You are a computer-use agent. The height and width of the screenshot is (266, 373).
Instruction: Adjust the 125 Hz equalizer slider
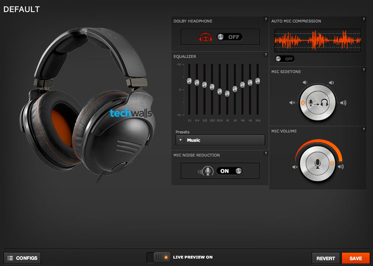point(204,85)
